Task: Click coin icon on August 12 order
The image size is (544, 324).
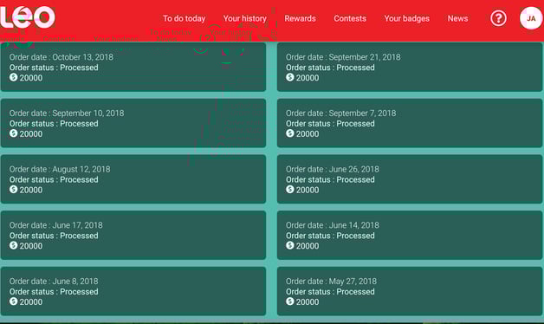Action: point(14,190)
